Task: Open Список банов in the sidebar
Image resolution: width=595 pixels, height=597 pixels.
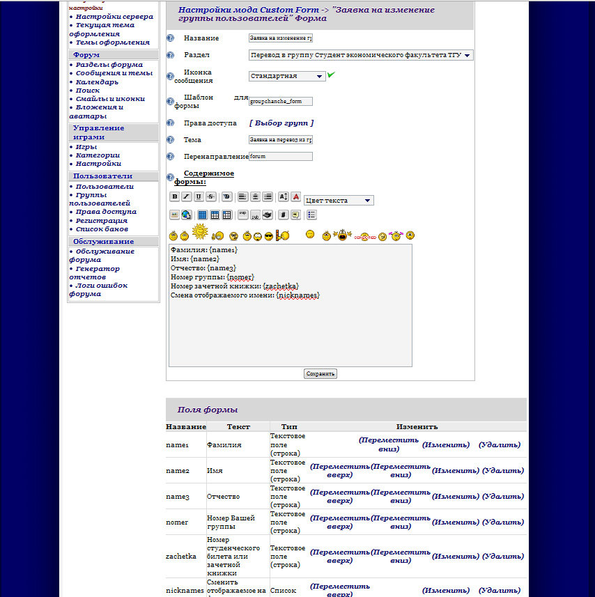Action: tap(102, 229)
